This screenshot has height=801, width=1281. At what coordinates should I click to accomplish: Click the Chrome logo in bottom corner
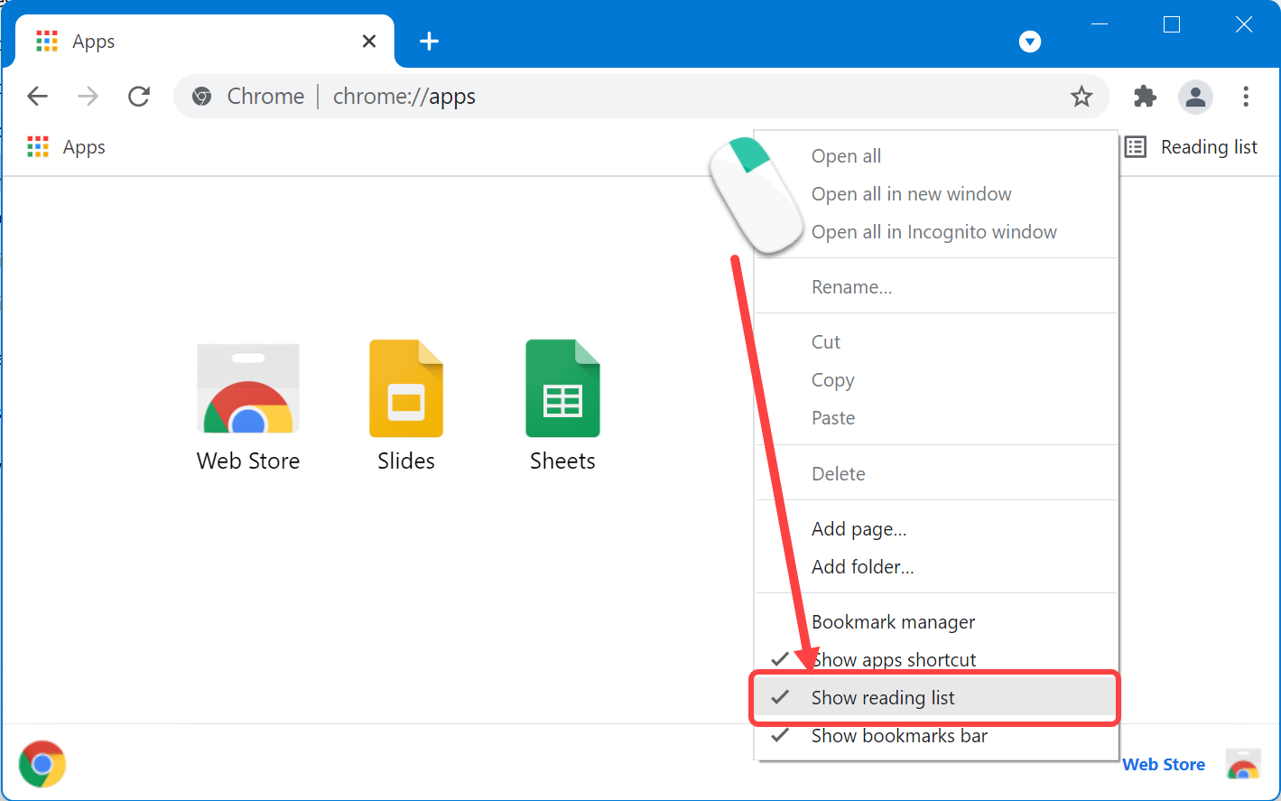[42, 764]
